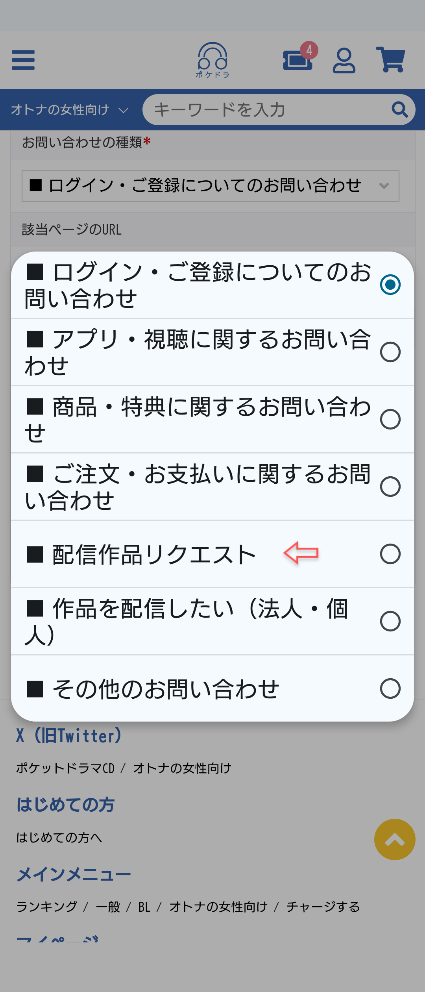
Task: Open the はじめての方へ link
Action: (59, 837)
